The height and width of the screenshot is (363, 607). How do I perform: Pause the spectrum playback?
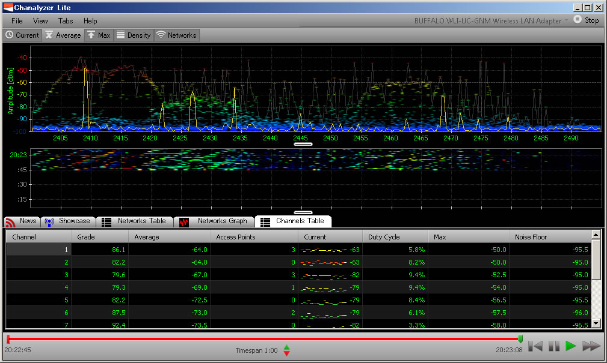(x=554, y=346)
